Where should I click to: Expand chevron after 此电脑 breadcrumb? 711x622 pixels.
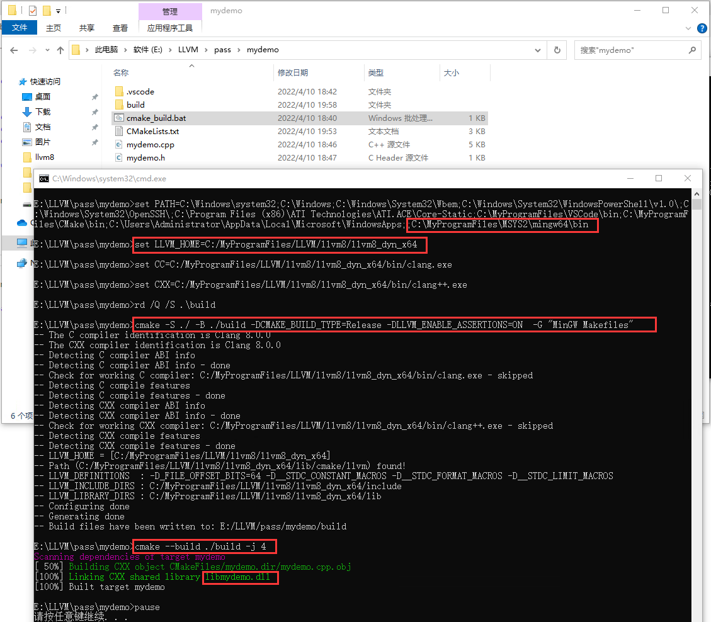pyautogui.click(x=125, y=50)
